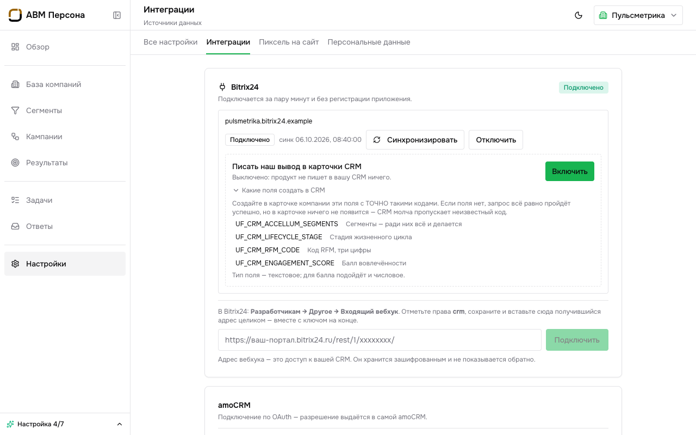Click the Обзор dashboard icon
The height and width of the screenshot is (435, 696).
point(15,47)
